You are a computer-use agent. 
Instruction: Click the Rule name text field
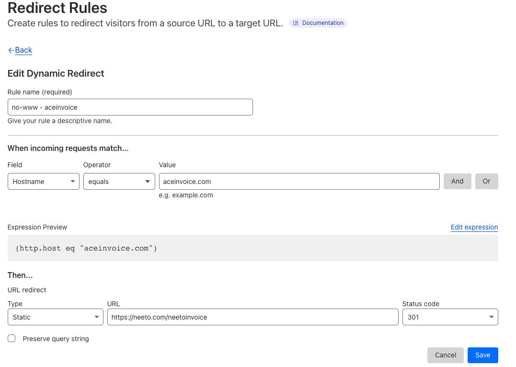tap(130, 107)
